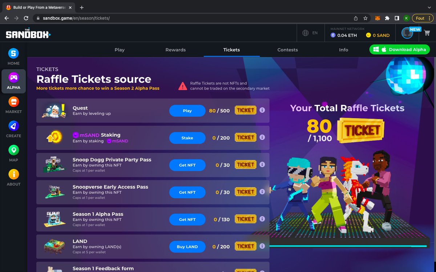Viewport: 436px width, 272px height.
Task: Switch to the Contests tab
Action: pos(287,50)
